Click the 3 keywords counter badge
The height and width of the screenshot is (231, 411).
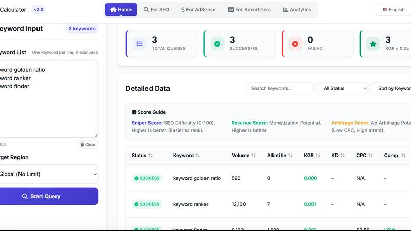(82, 29)
